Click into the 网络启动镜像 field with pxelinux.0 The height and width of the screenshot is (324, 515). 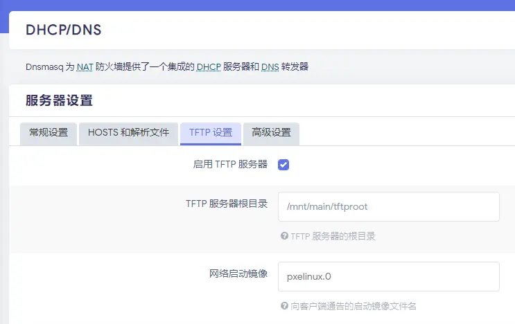point(388,276)
